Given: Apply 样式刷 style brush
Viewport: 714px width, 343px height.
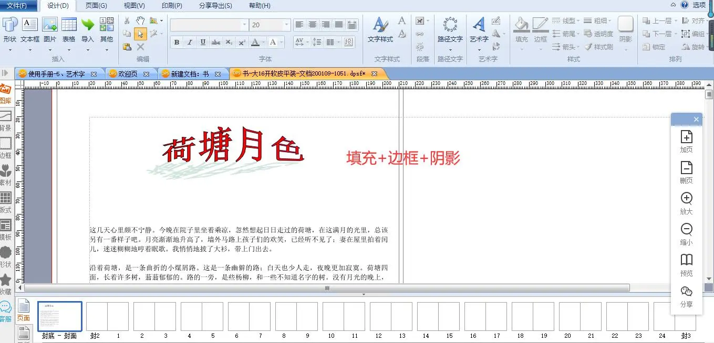Looking at the screenshot, I should pos(598,47).
